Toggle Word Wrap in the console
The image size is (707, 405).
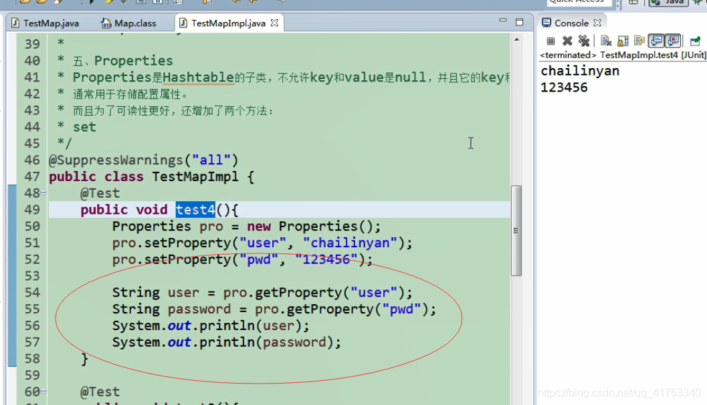(639, 41)
